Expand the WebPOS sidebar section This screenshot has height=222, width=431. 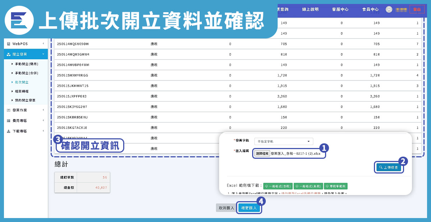click(43, 44)
